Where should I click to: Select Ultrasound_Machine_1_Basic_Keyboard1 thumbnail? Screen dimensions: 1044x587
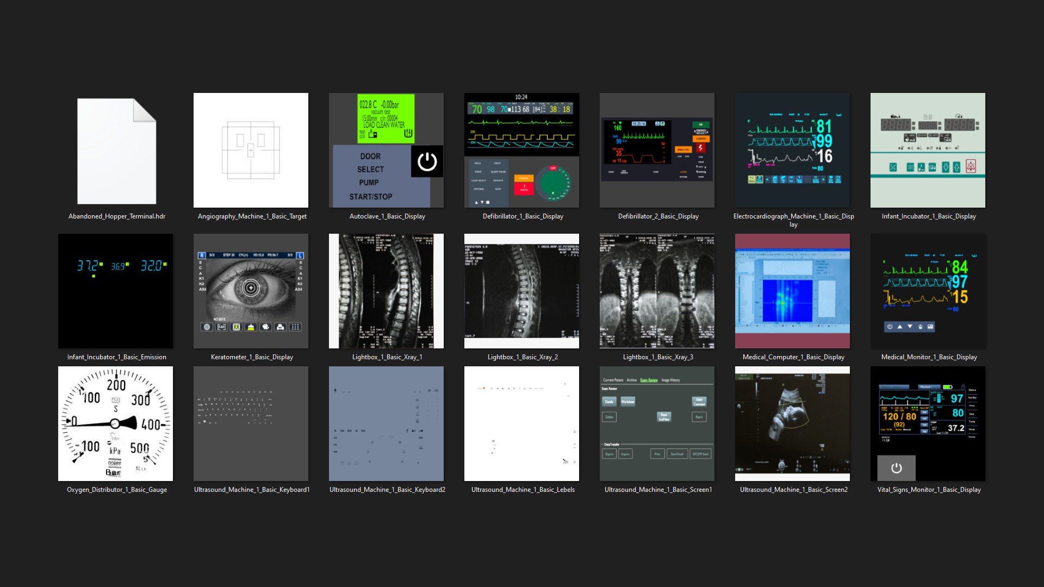point(251,423)
